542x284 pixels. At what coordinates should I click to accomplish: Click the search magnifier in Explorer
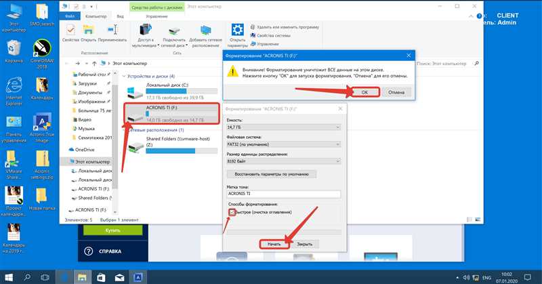tap(477, 63)
